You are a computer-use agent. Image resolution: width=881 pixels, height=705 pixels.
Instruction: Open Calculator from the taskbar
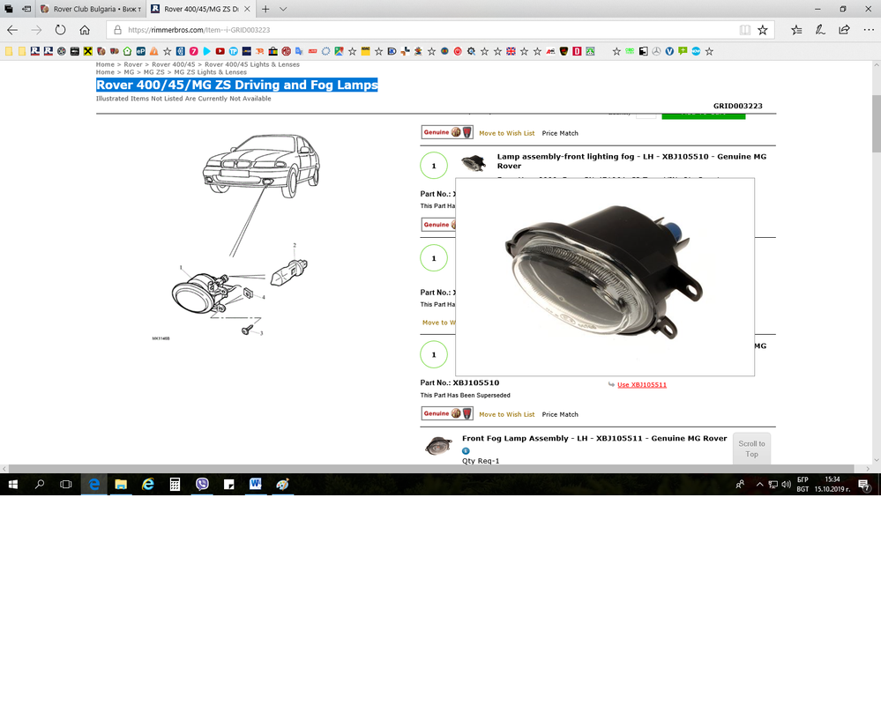tap(175, 484)
